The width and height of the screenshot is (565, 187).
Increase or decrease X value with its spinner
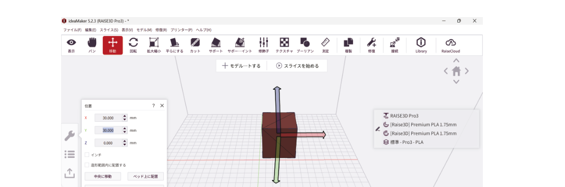[x=125, y=118]
